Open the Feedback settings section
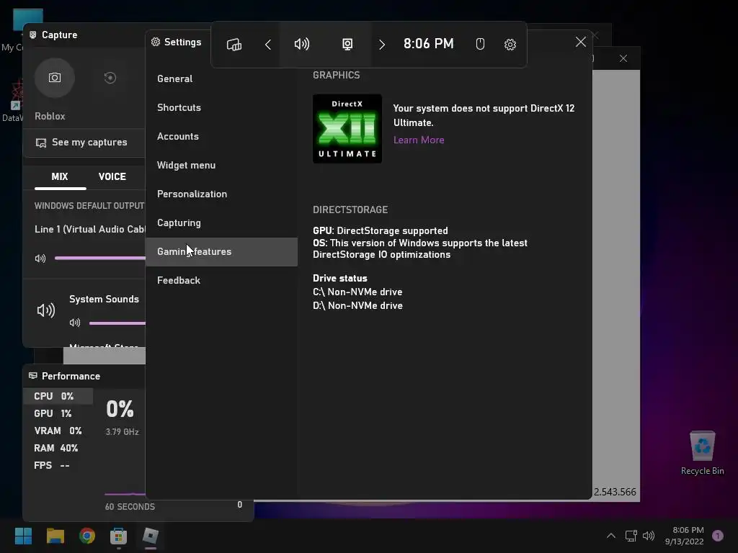738x553 pixels. pyautogui.click(x=222, y=280)
